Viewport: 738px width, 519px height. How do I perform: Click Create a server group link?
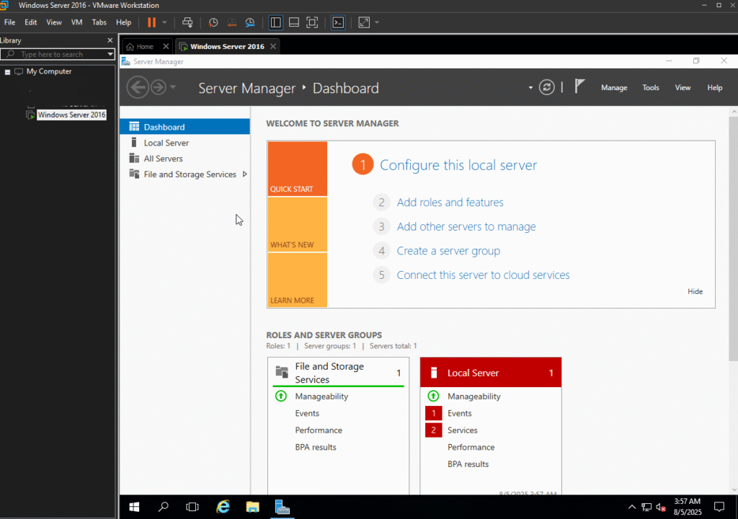click(448, 251)
